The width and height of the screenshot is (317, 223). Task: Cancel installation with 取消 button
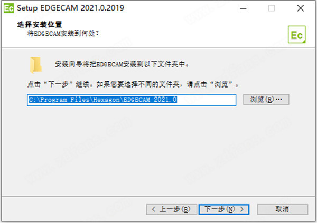coord(283,209)
